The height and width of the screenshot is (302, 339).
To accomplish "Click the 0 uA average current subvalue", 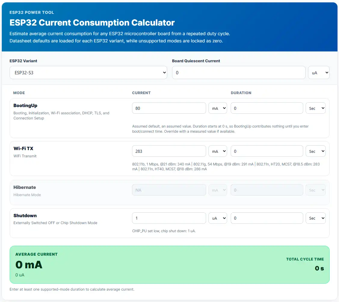I will [20, 275].
